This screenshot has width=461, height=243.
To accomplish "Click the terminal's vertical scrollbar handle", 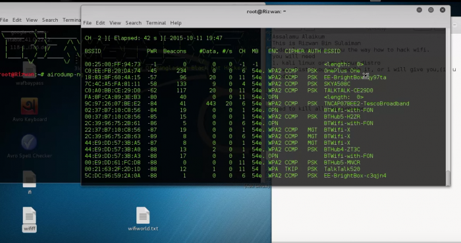I will [448, 177].
